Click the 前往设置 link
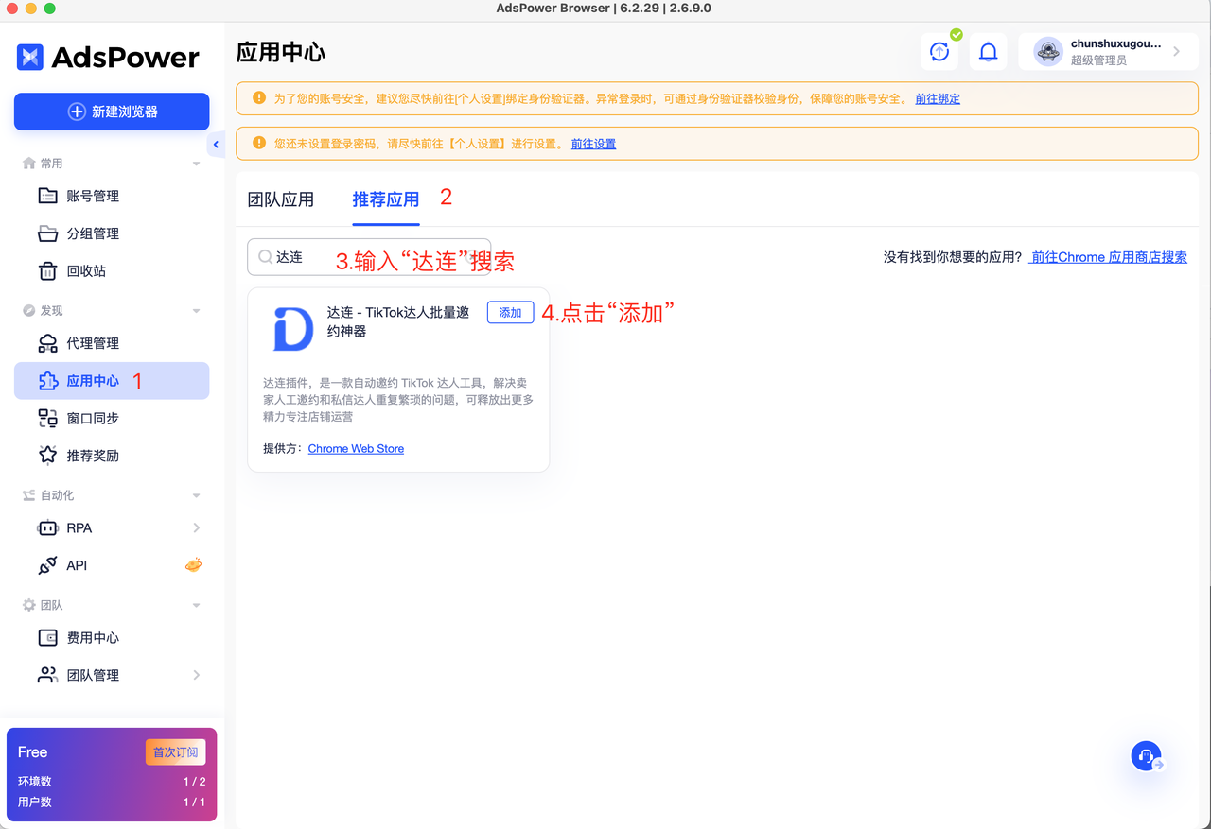This screenshot has width=1211, height=829. pos(593,144)
